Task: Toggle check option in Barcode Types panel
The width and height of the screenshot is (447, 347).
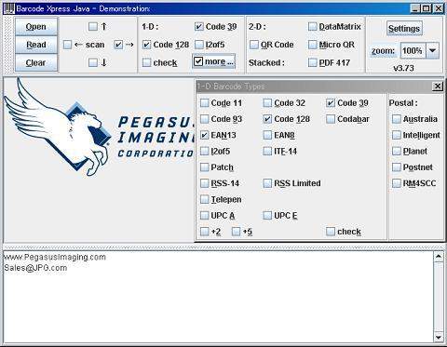Action: tap(331, 232)
